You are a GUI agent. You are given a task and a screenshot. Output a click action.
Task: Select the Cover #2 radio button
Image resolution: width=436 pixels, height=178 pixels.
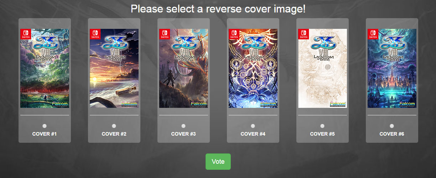[x=114, y=126]
